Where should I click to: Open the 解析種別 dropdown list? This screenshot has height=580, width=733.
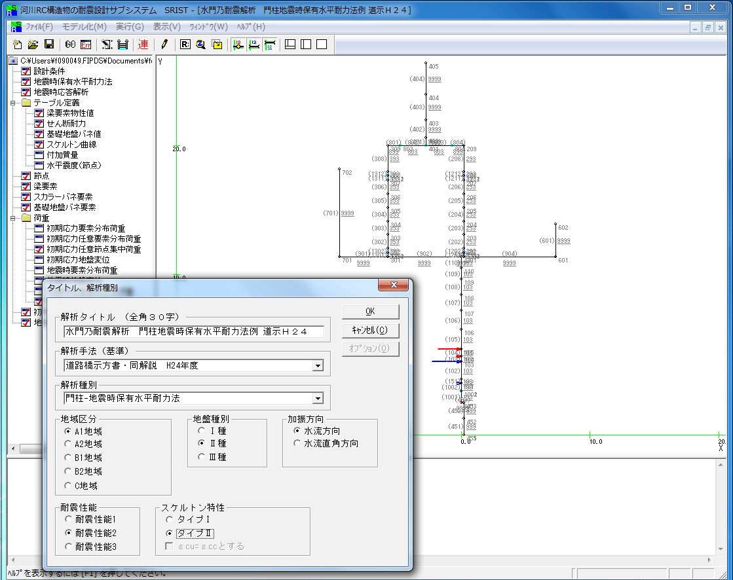point(318,398)
